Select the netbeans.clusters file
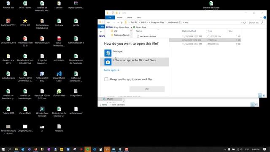This screenshot has width=270, height=152. point(148,36)
